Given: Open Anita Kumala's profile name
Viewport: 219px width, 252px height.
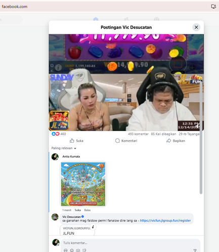Looking at the screenshot, I should click(x=71, y=157).
